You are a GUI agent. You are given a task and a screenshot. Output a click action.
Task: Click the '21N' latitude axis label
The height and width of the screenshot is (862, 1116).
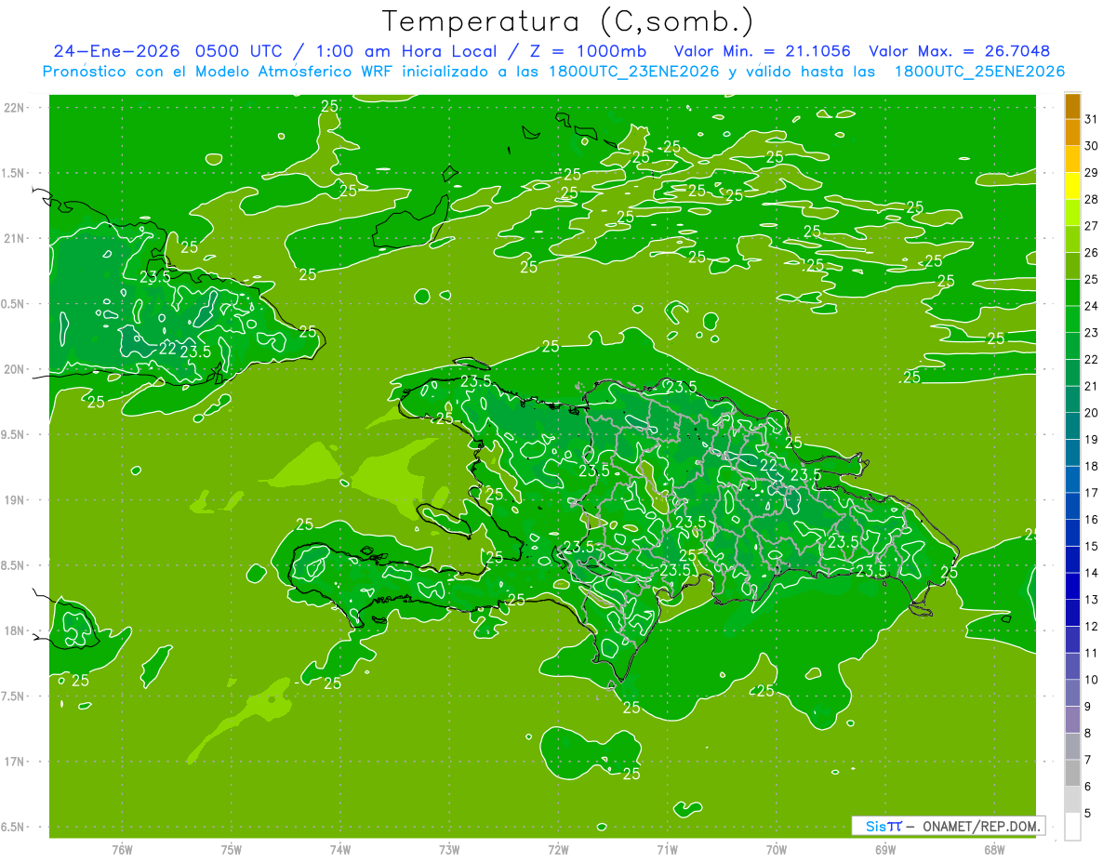tap(14, 238)
